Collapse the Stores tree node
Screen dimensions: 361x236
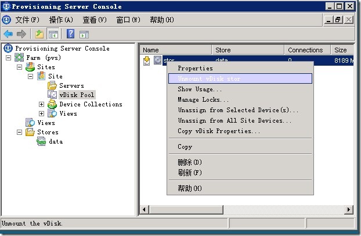[20, 132]
